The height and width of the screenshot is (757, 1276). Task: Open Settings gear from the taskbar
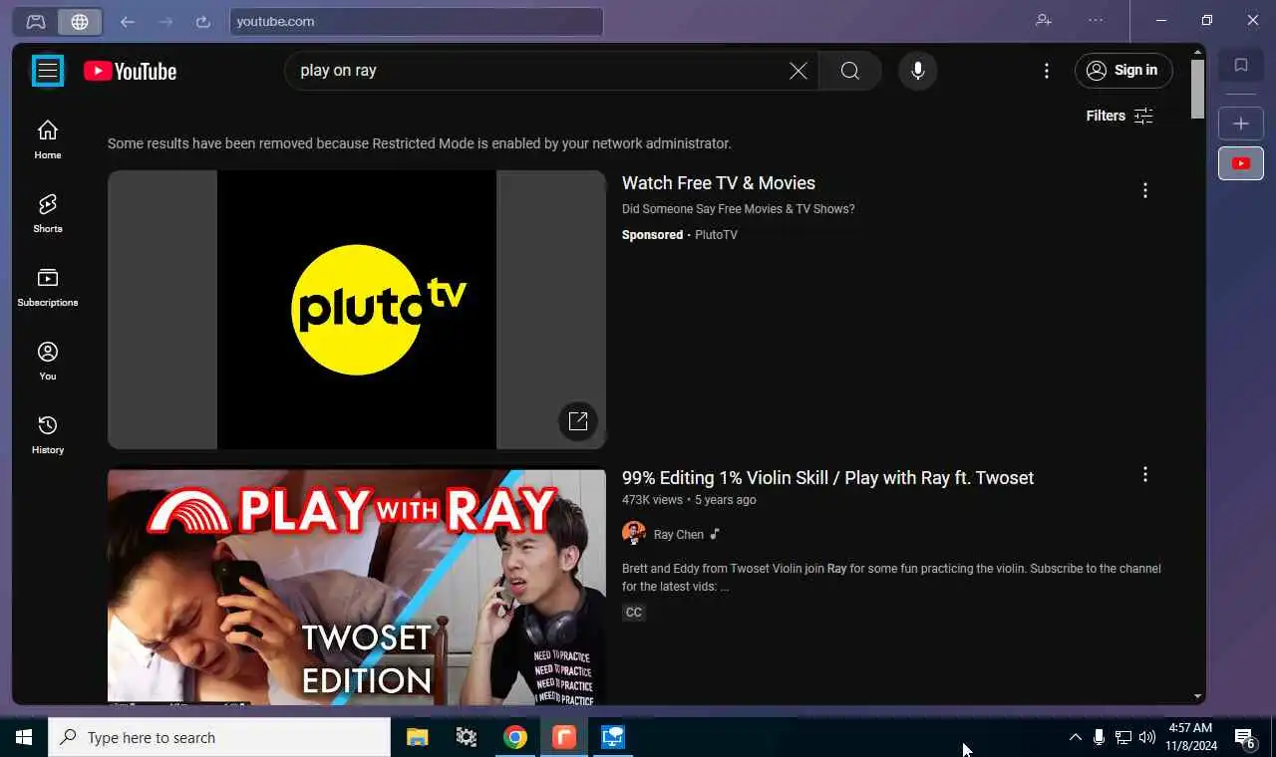[x=466, y=737]
